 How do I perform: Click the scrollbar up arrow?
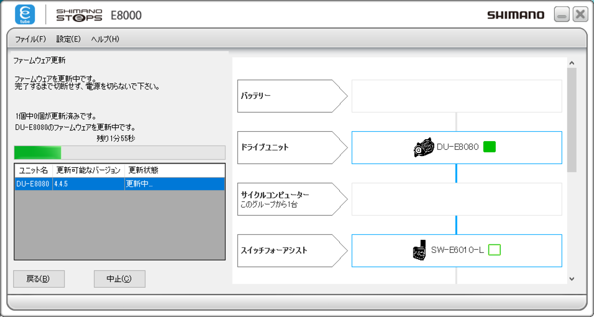click(572, 63)
